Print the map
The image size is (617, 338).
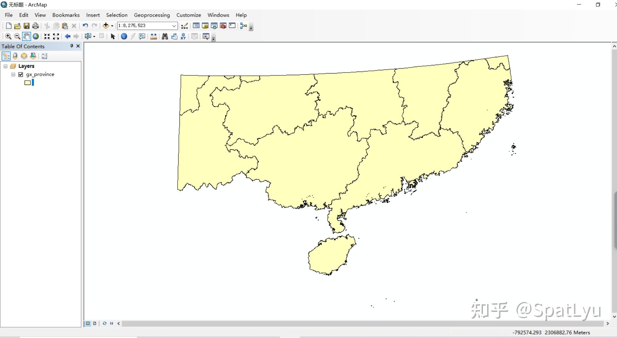tap(35, 26)
